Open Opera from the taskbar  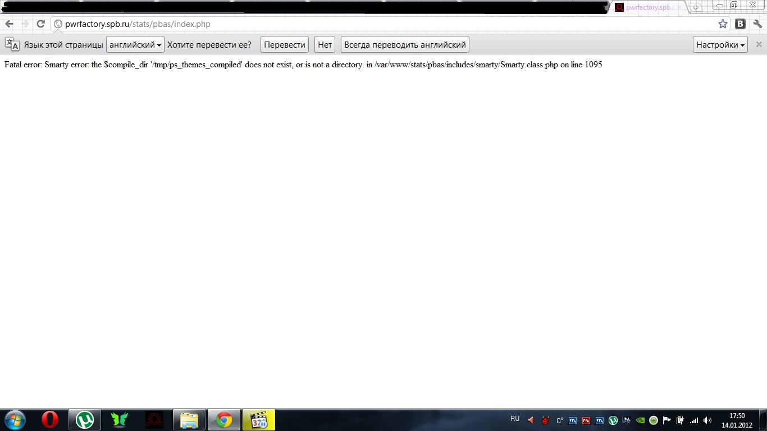pyautogui.click(x=49, y=420)
